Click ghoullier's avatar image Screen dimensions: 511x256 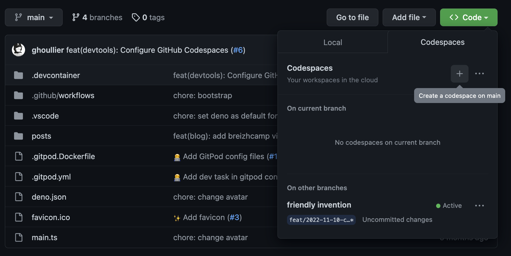point(18,50)
